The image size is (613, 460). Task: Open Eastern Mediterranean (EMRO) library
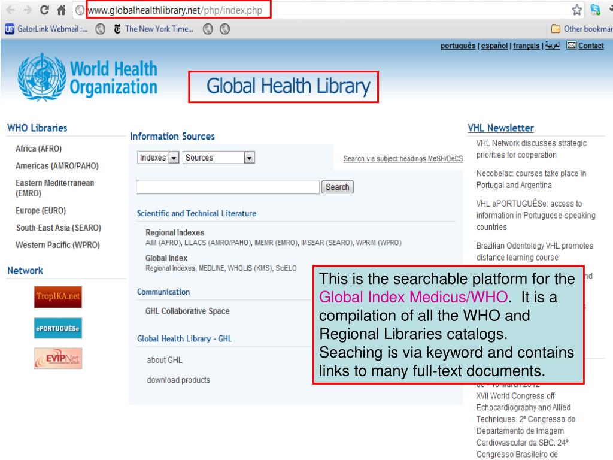point(54,188)
